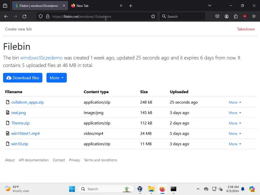Open the notification bell in system tray
Screen dimensions: 260x195
pos(243,189)
